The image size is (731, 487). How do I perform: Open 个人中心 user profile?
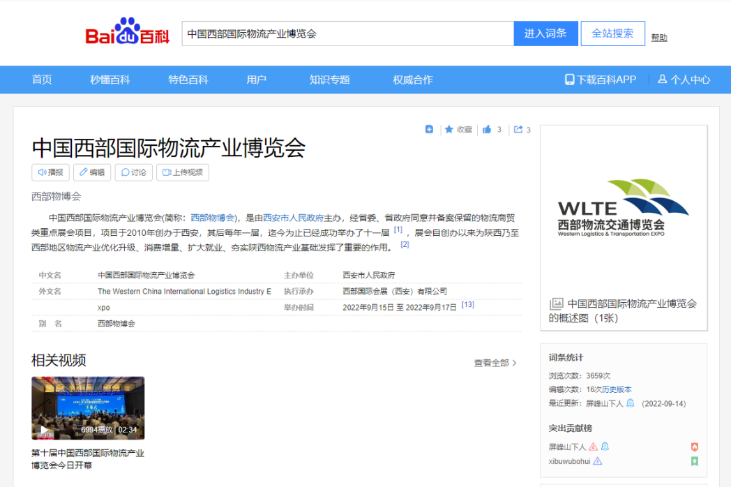point(684,80)
